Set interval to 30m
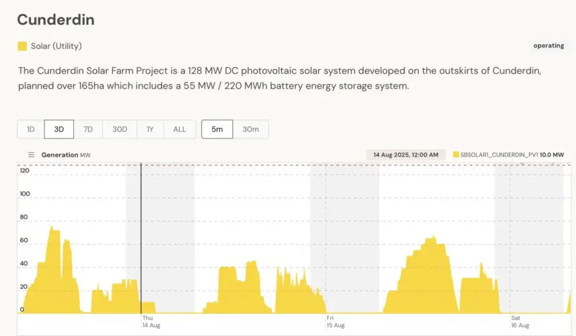The width and height of the screenshot is (576, 336). pos(250,129)
